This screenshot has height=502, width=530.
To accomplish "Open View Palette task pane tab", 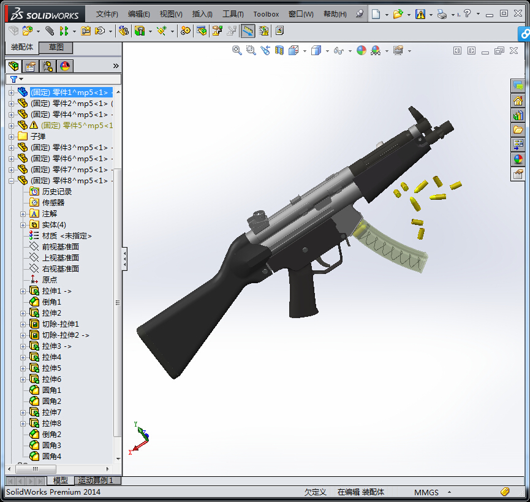I will tap(518, 144).
